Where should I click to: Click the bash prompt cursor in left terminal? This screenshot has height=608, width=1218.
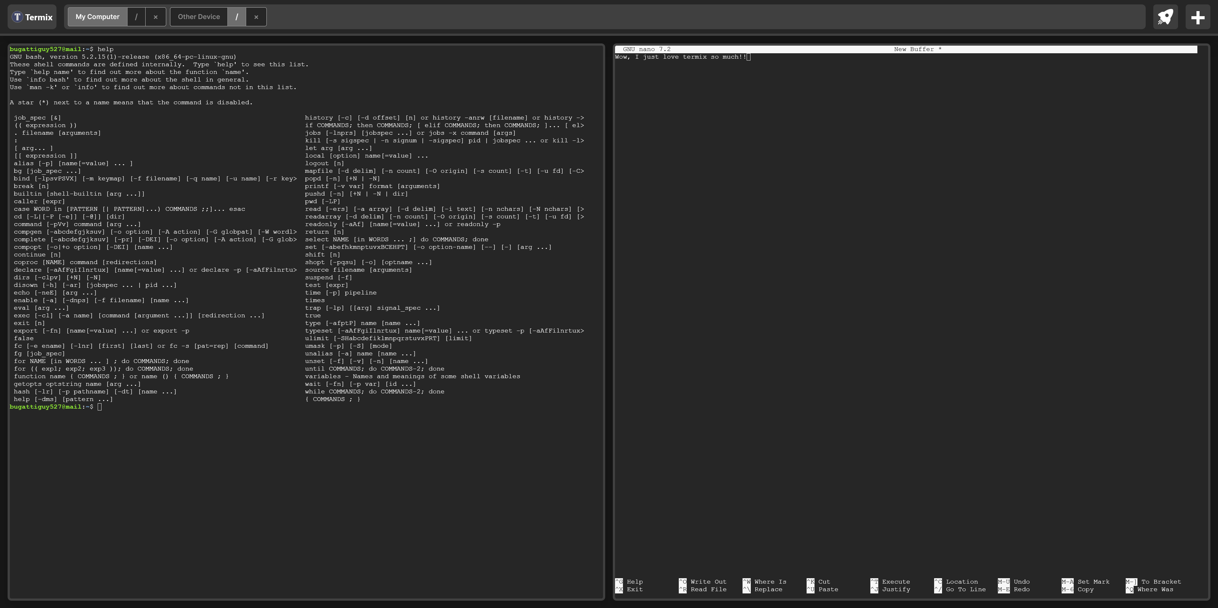tap(100, 407)
